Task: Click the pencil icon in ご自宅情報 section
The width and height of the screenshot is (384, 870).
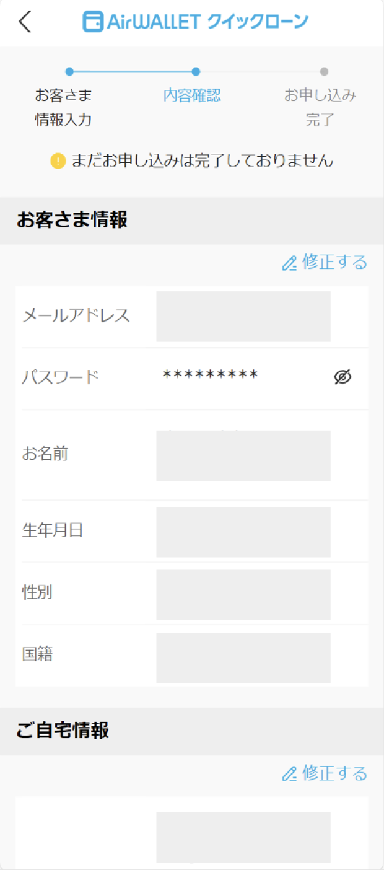Action: (x=289, y=774)
